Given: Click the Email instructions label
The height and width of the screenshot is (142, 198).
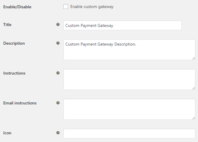Looking at the screenshot, I should coord(20,103).
